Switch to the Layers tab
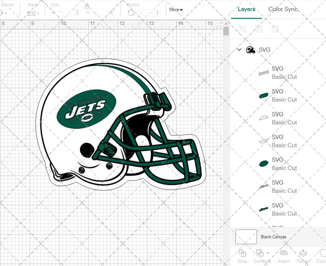This screenshot has width=326, height=266. [246, 9]
